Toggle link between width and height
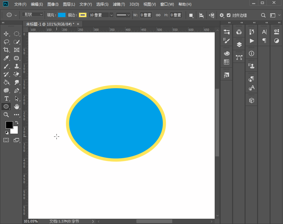Image resolution: width=283 pixels, height=224 pixels. pyautogui.click(x=158, y=15)
